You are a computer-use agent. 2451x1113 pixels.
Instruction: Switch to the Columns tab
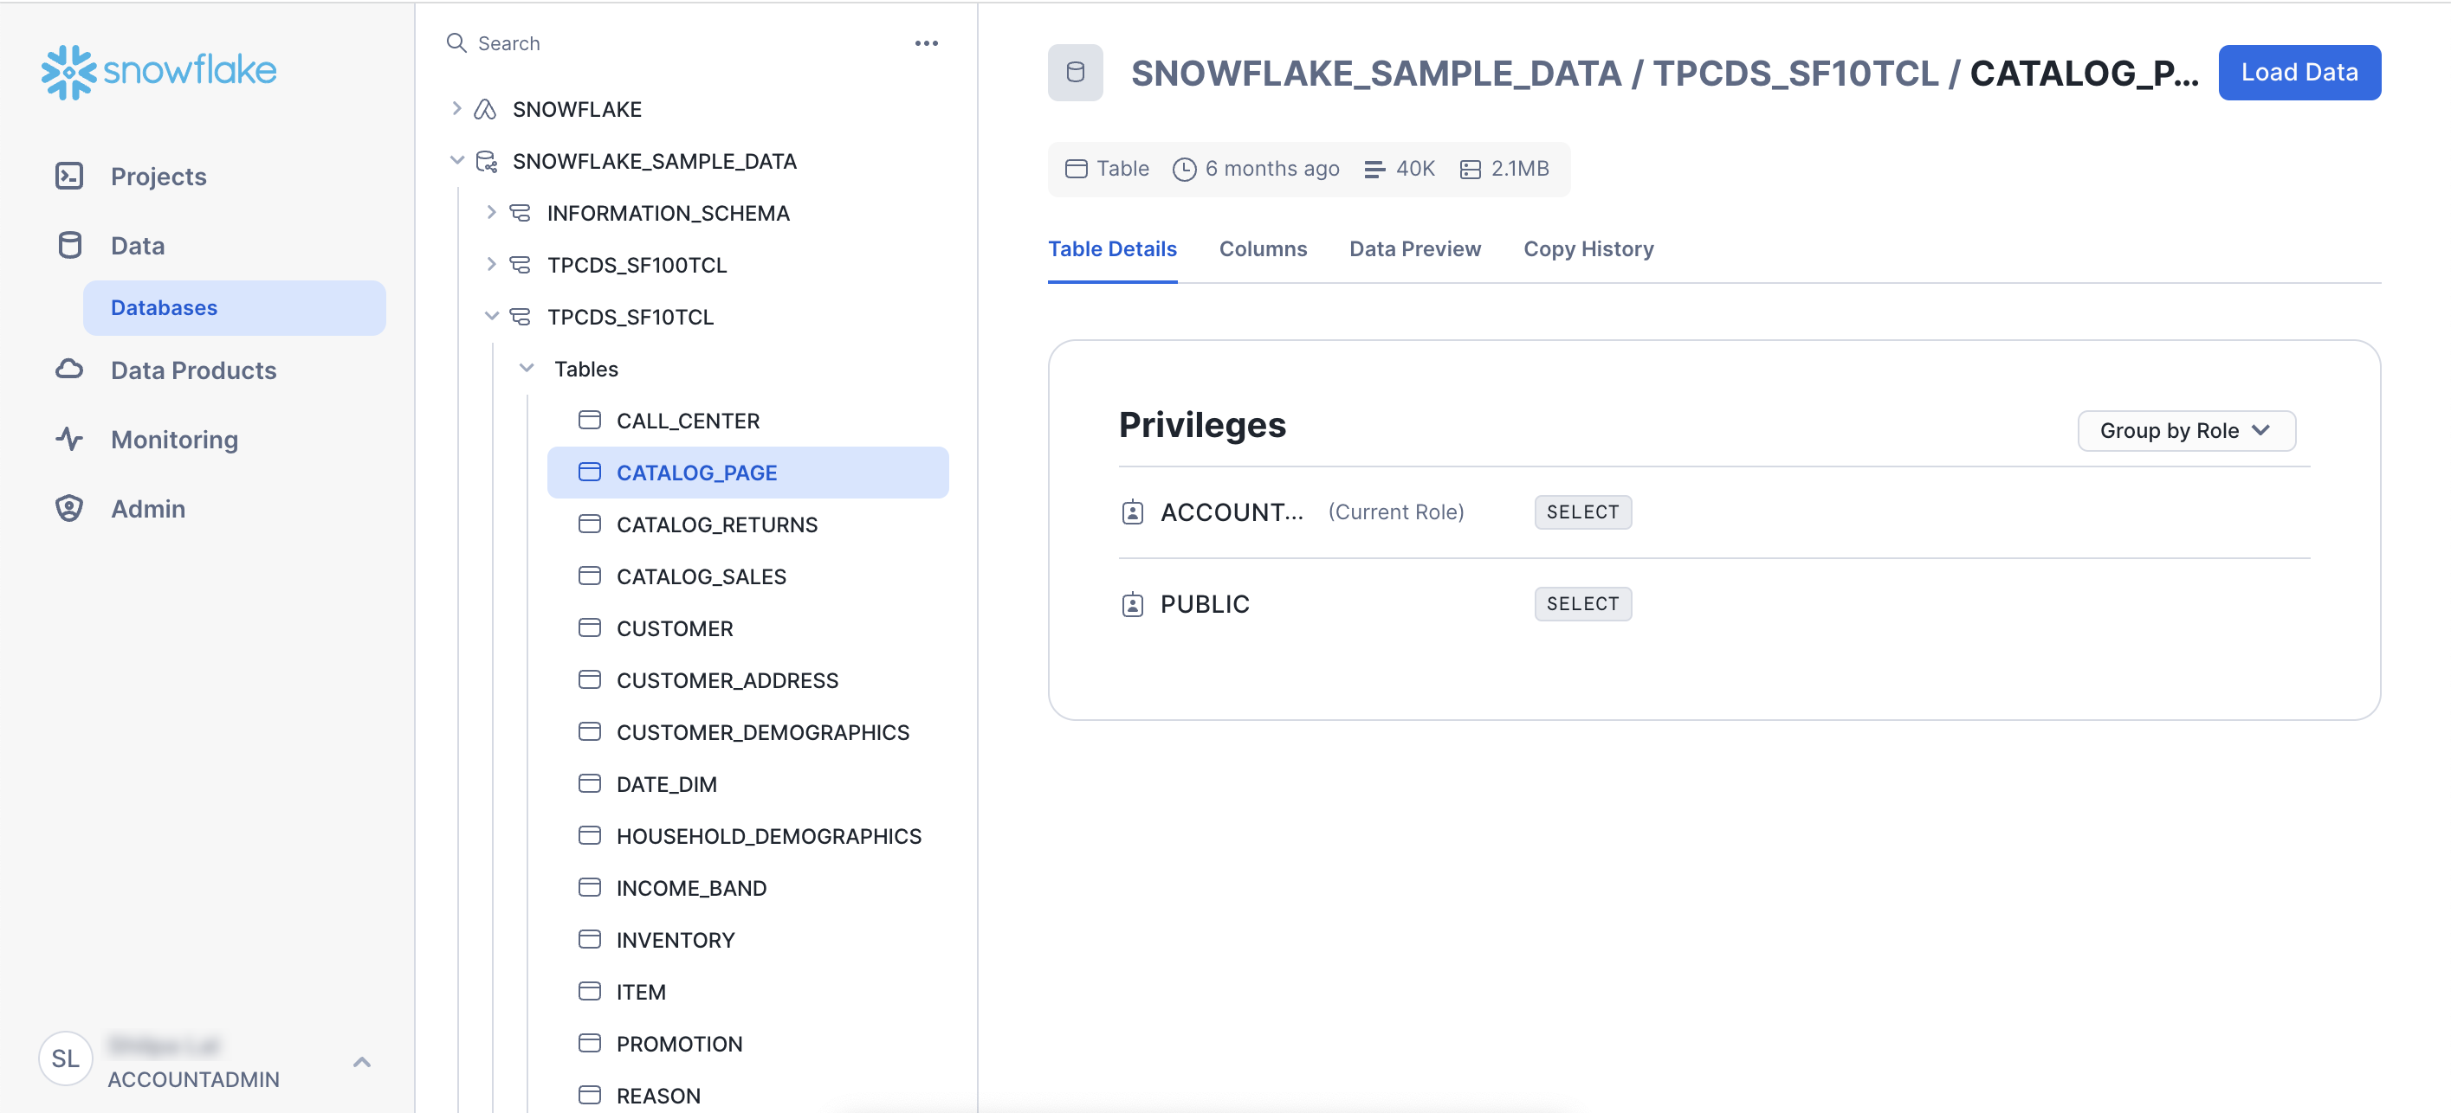point(1263,249)
